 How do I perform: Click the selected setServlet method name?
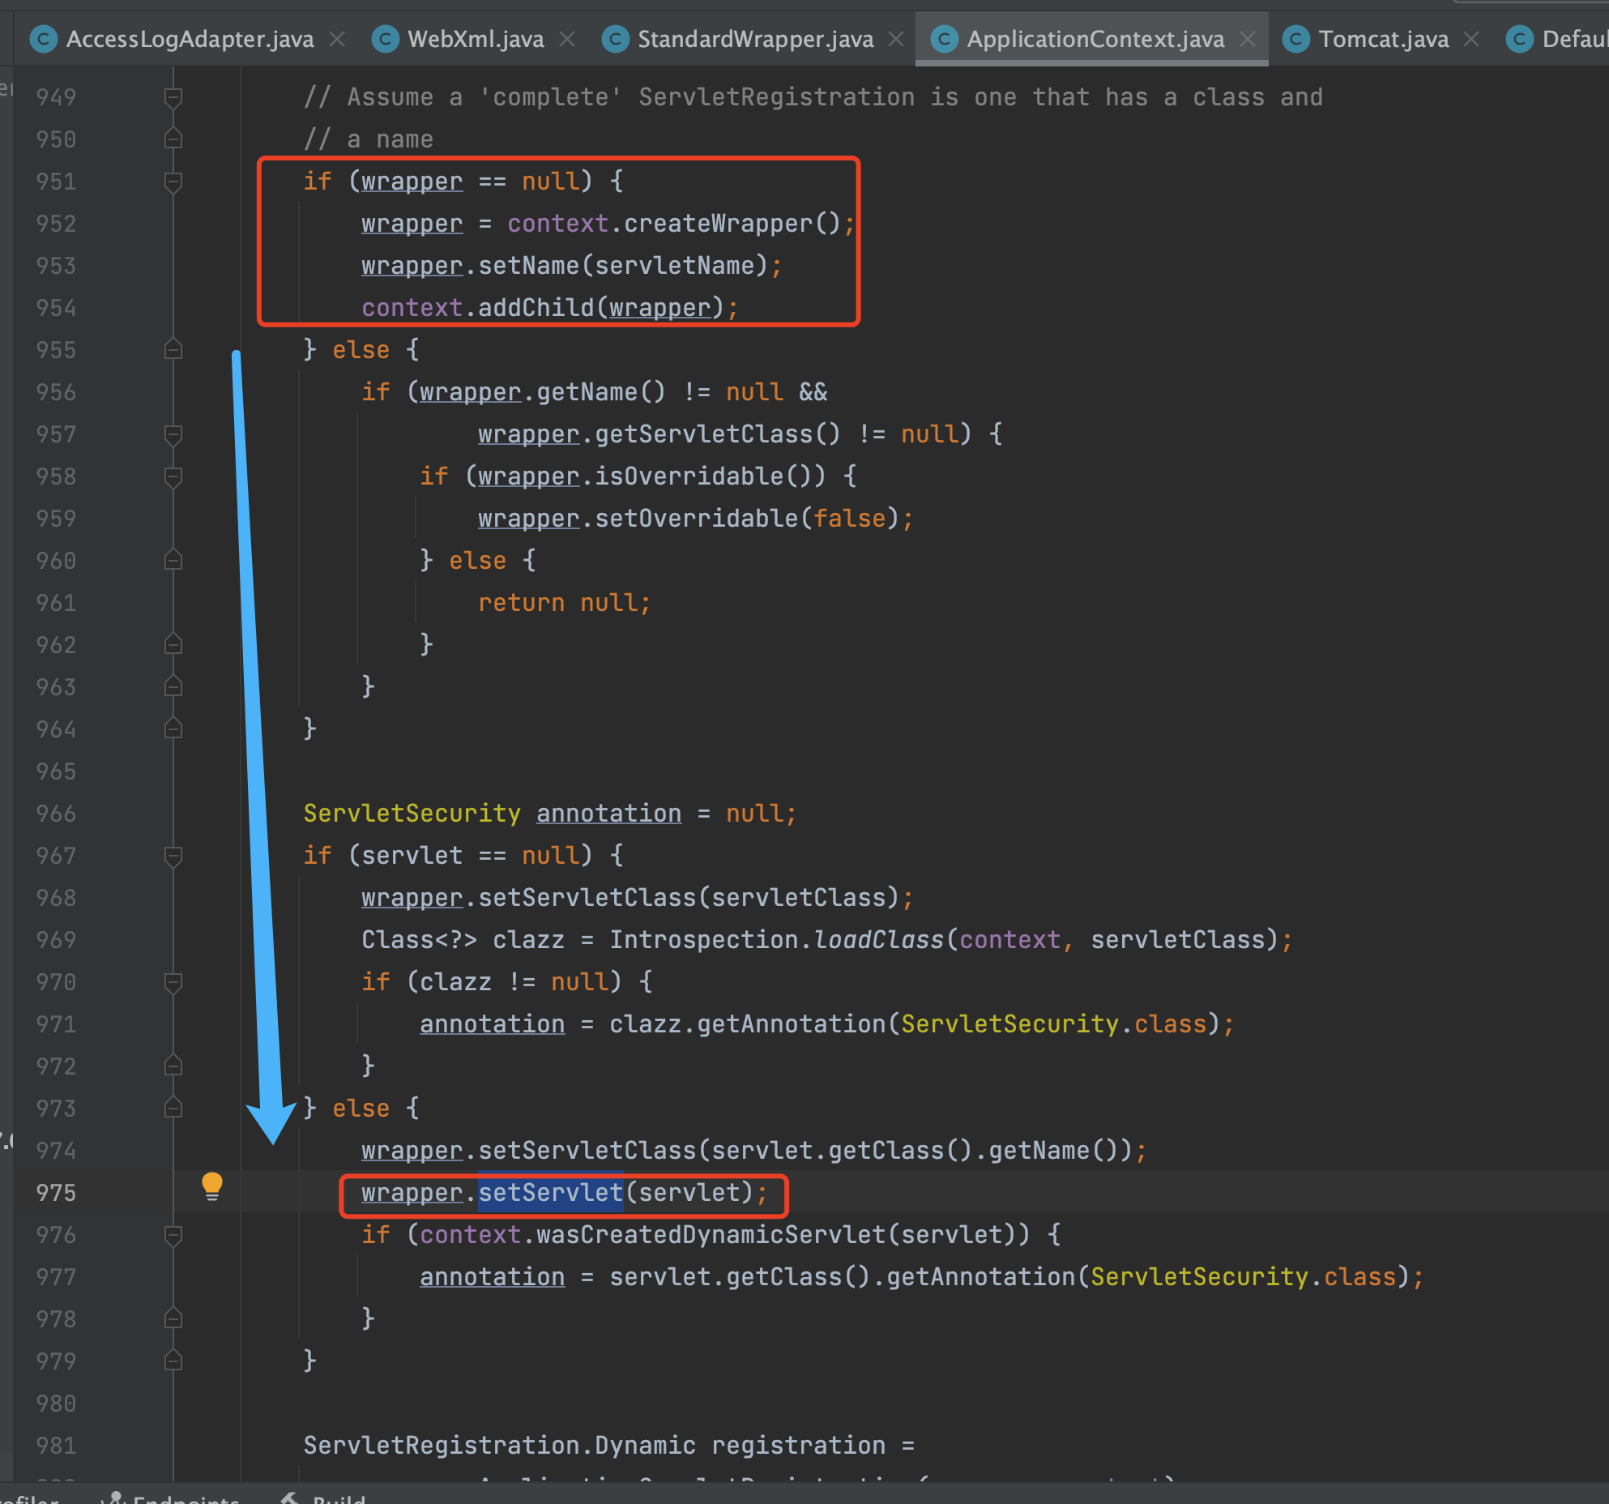(550, 1193)
